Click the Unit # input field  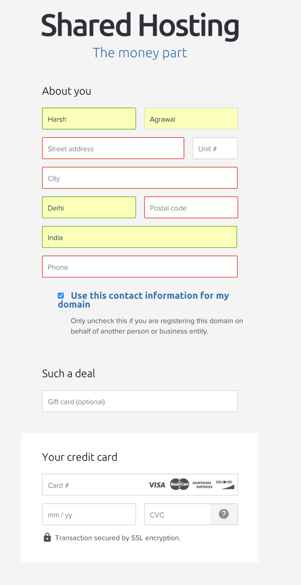215,148
